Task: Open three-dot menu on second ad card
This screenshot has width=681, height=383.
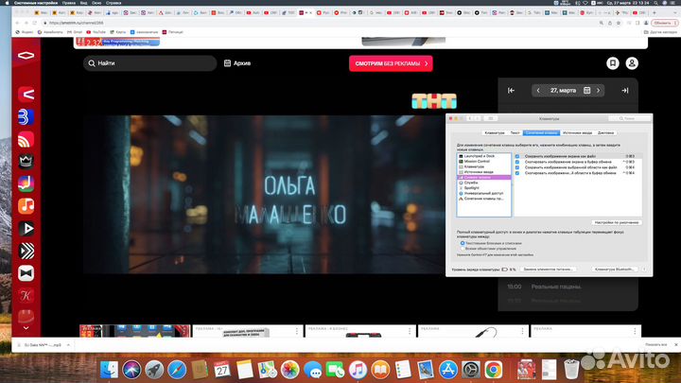Action: tap(297, 331)
